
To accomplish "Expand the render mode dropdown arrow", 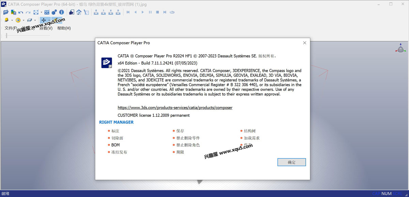I will pos(12,20).
